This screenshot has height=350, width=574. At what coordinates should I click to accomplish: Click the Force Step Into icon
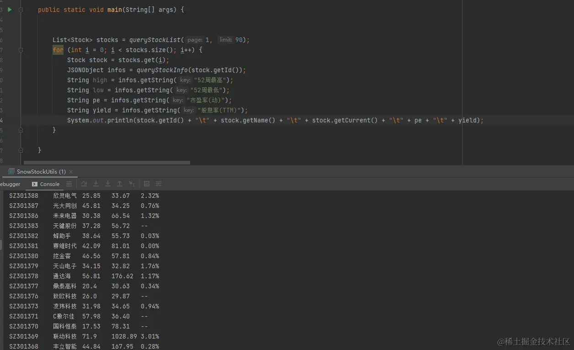[x=108, y=184]
